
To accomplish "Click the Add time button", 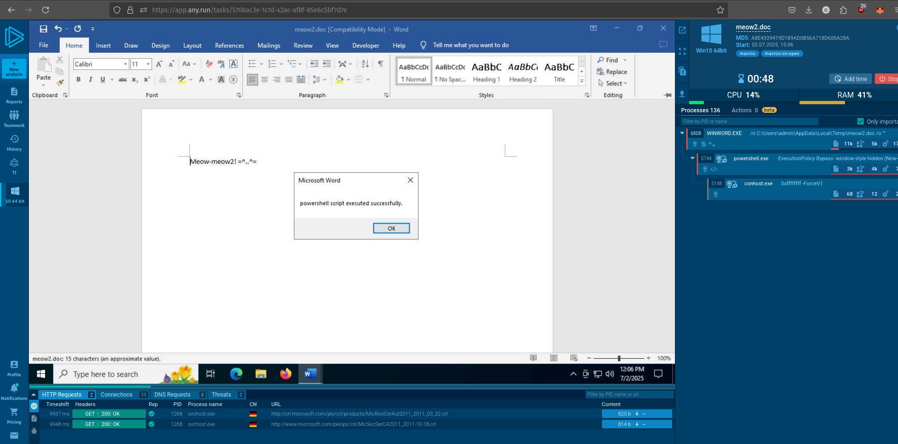I will 851,79.
